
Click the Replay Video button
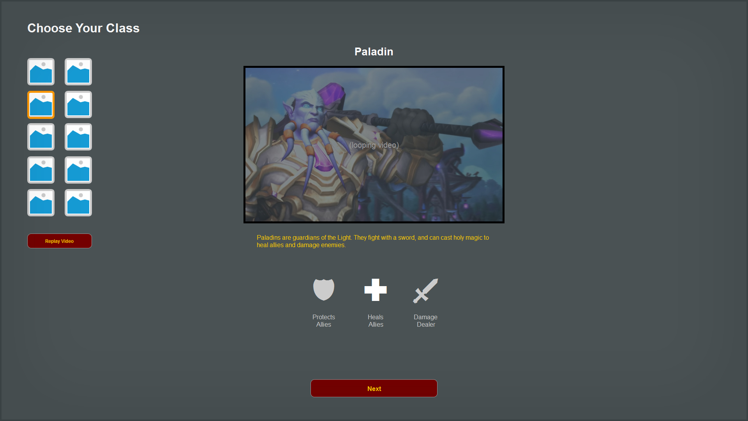(x=59, y=241)
